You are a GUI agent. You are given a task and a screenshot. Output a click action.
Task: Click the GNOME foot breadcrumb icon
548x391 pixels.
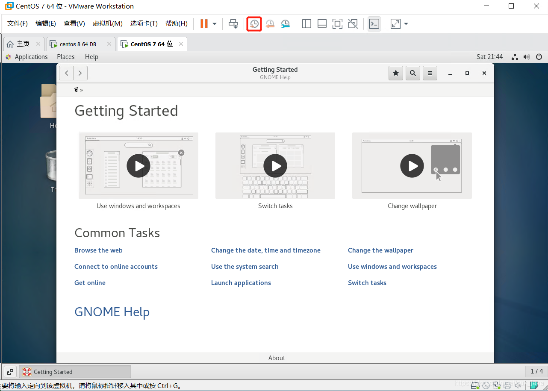(x=77, y=90)
